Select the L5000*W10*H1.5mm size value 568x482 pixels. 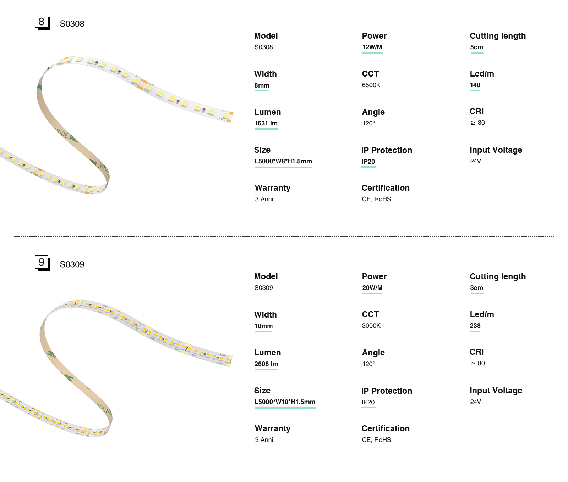[x=285, y=402]
